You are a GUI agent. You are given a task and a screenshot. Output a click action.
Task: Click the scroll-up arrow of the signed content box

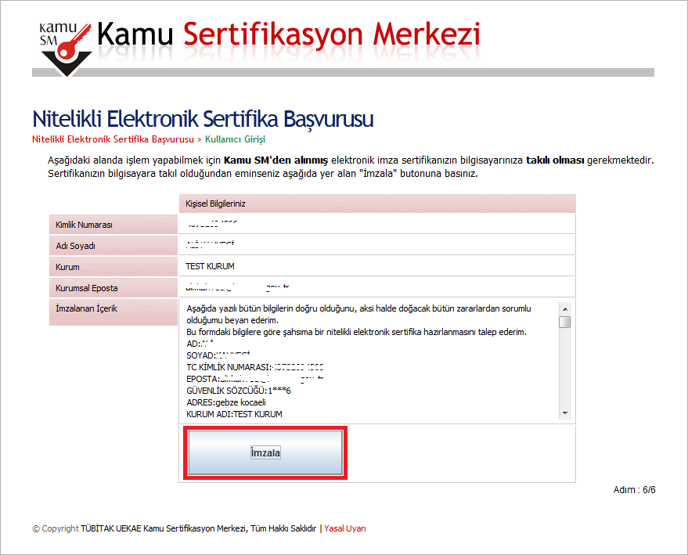tap(565, 309)
